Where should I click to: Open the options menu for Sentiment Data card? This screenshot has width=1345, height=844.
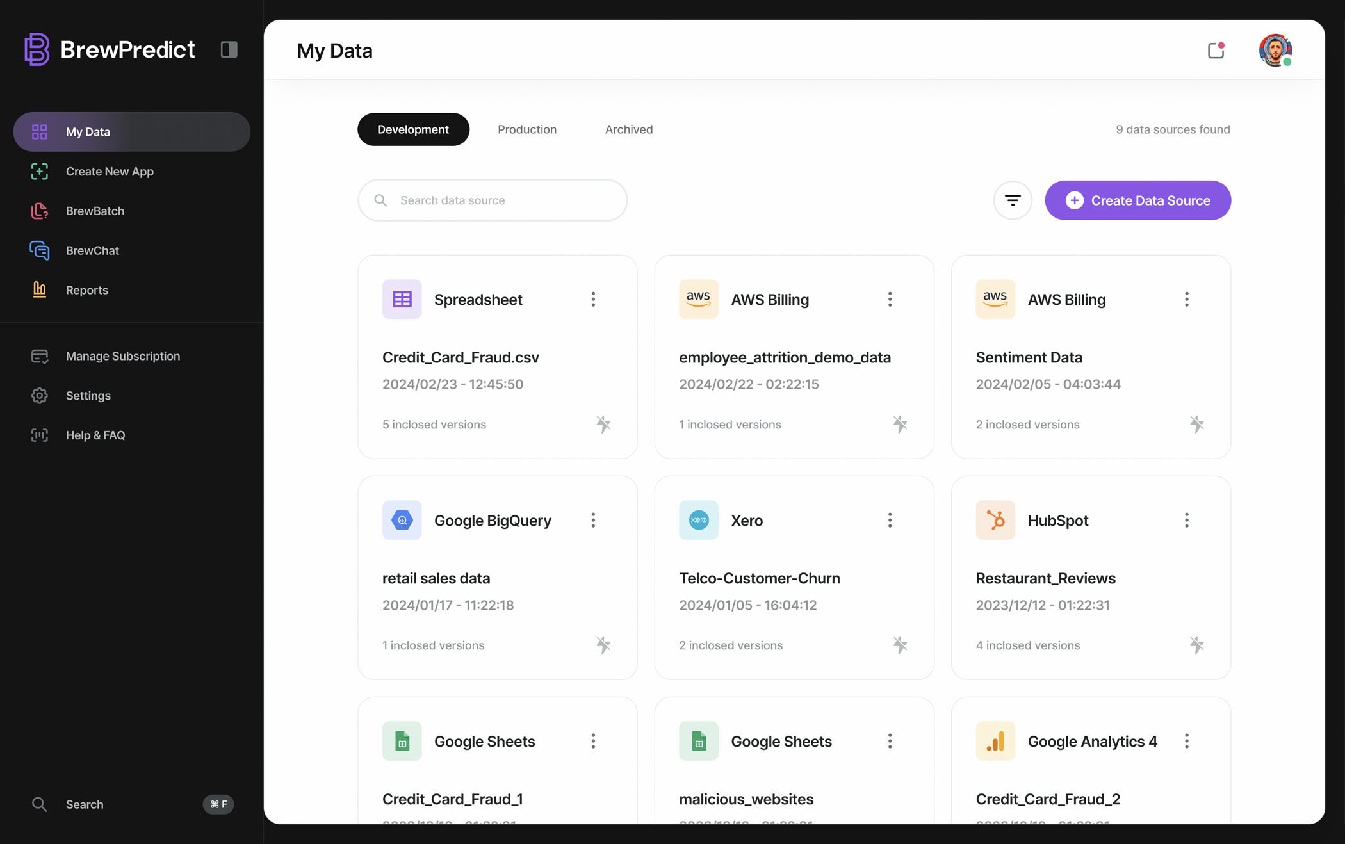point(1186,299)
